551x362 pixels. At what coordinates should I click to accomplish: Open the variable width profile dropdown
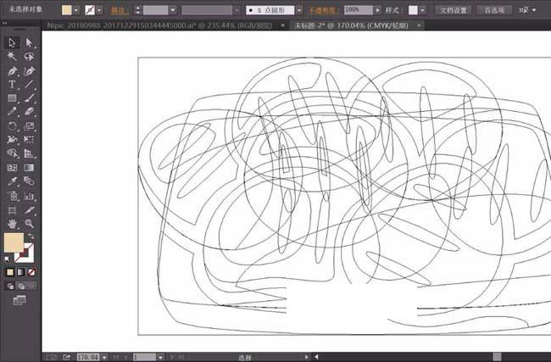tap(237, 10)
